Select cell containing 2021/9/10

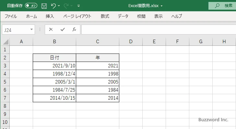coord(54,66)
